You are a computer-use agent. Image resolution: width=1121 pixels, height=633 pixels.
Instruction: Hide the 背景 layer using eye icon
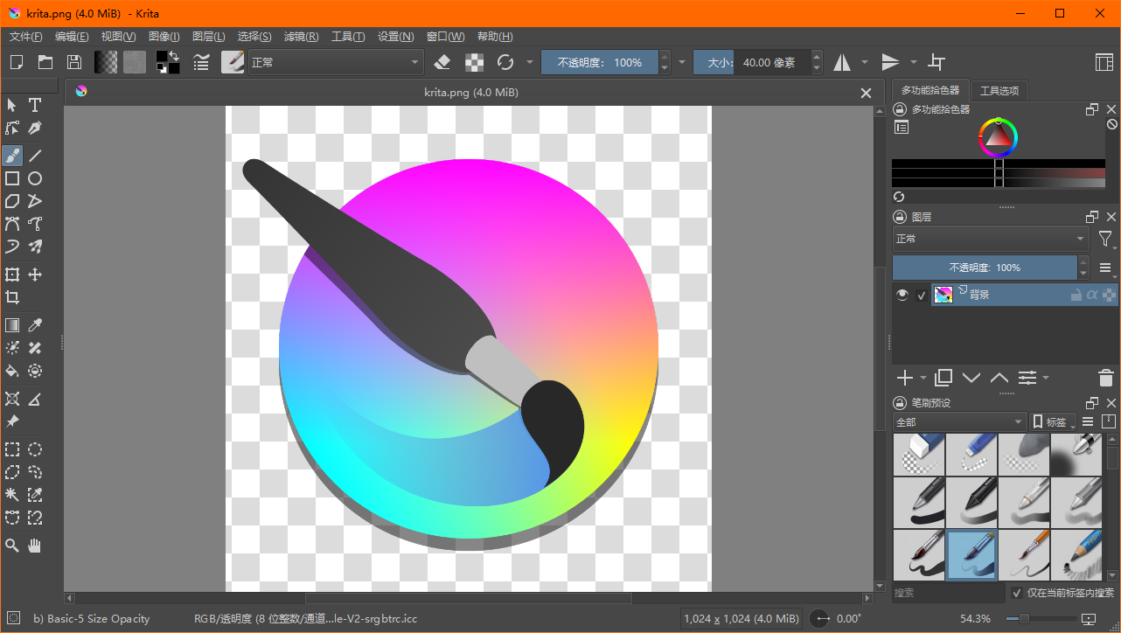point(902,296)
